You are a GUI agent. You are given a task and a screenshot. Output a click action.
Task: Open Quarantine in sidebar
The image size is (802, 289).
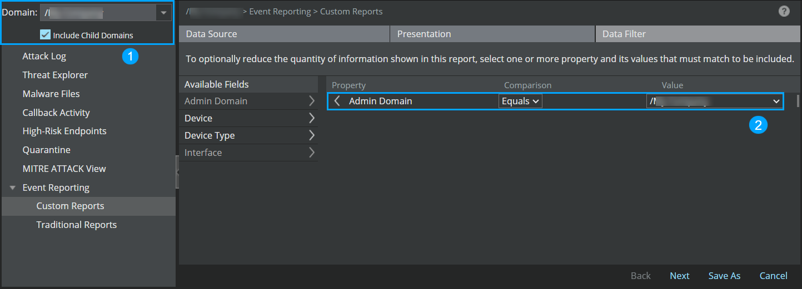47,150
